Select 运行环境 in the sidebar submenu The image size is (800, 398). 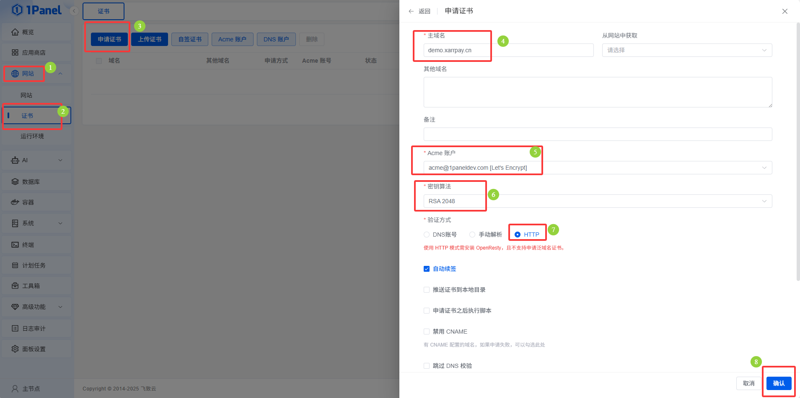click(x=32, y=136)
